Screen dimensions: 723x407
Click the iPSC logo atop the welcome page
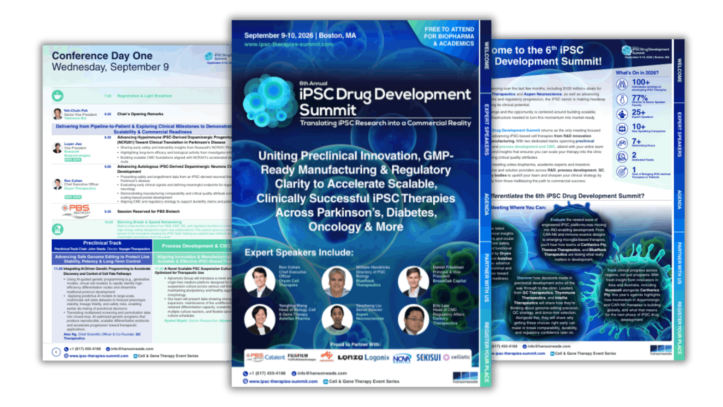pos(627,50)
